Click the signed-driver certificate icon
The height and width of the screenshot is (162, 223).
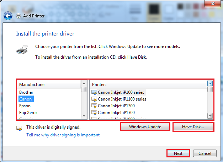click(x=19, y=128)
